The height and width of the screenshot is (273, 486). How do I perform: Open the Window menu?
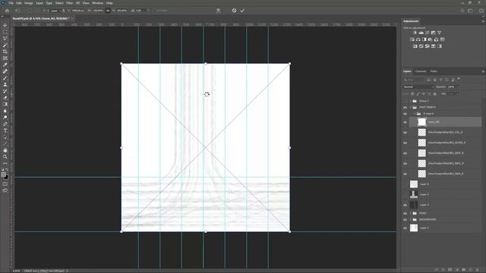click(97, 3)
